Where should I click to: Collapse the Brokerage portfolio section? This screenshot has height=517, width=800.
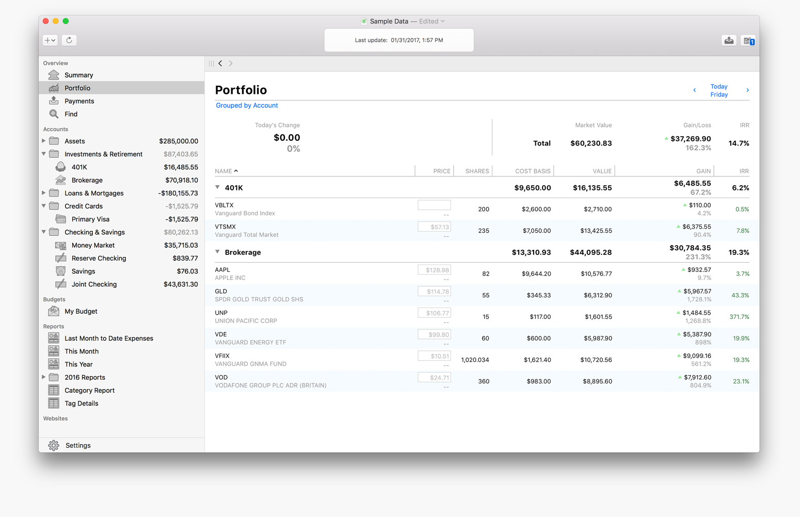coord(217,252)
